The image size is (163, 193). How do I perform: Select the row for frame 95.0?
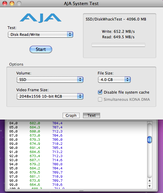coord(77,168)
